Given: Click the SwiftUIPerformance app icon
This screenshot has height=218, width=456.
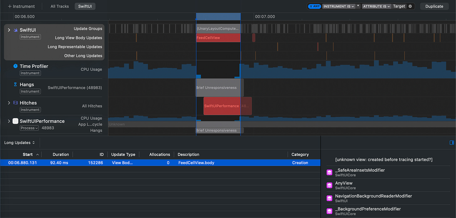Looking at the screenshot, I should point(15,121).
